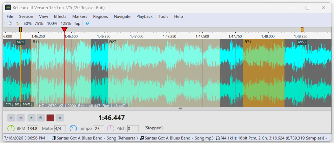
Task: Stop playback with the red stop button
Action: pyautogui.click(x=50, y=118)
